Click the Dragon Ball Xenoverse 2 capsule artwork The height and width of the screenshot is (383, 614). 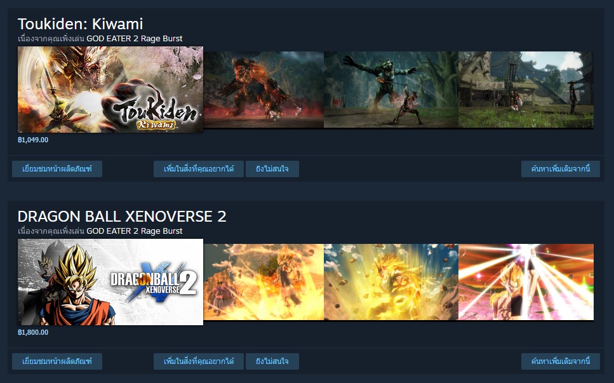click(110, 282)
